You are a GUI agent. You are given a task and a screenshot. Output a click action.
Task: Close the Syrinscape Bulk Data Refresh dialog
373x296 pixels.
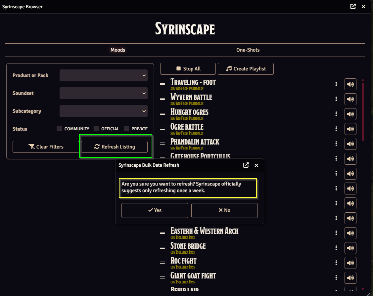point(256,165)
